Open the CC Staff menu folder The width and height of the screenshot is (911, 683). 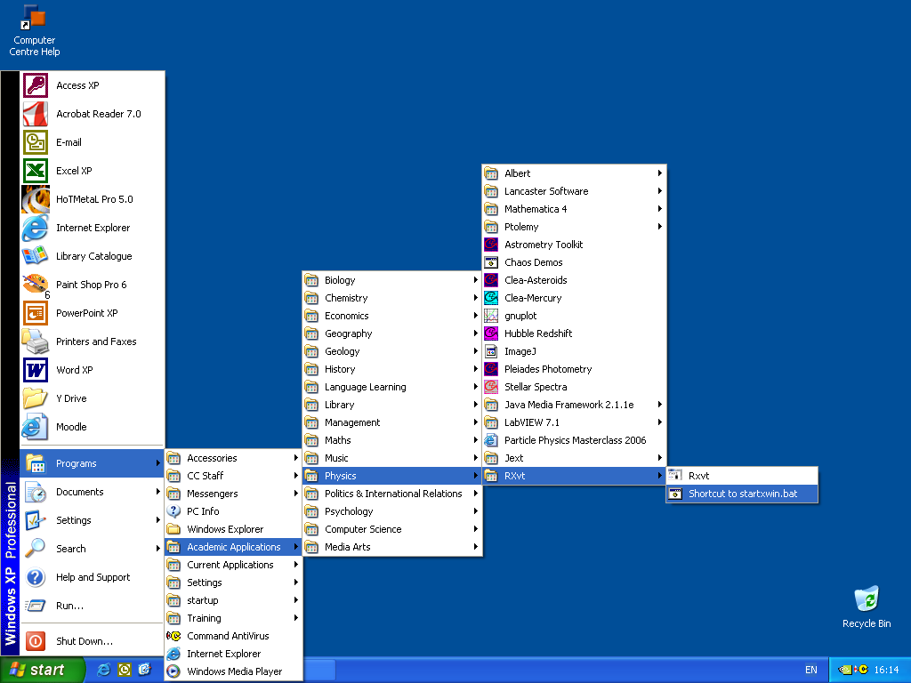234,476
